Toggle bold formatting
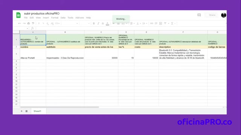The image size is (241, 135). [x=94, y=23]
